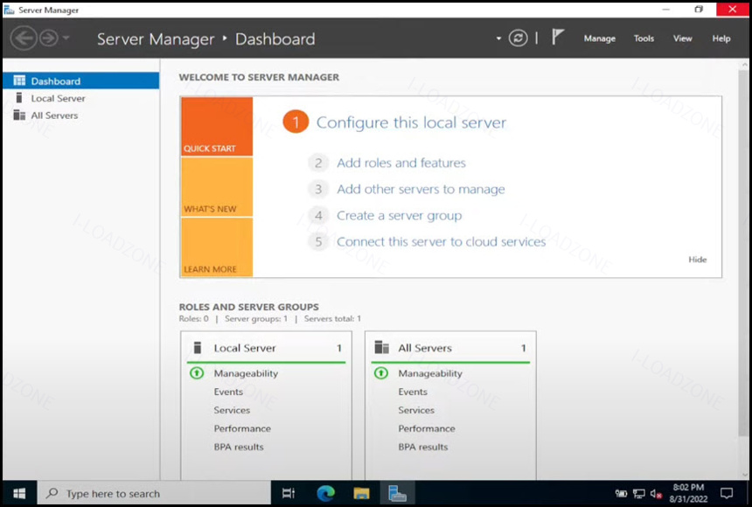
Task: Open Local Server tile header
Action: [266, 348]
